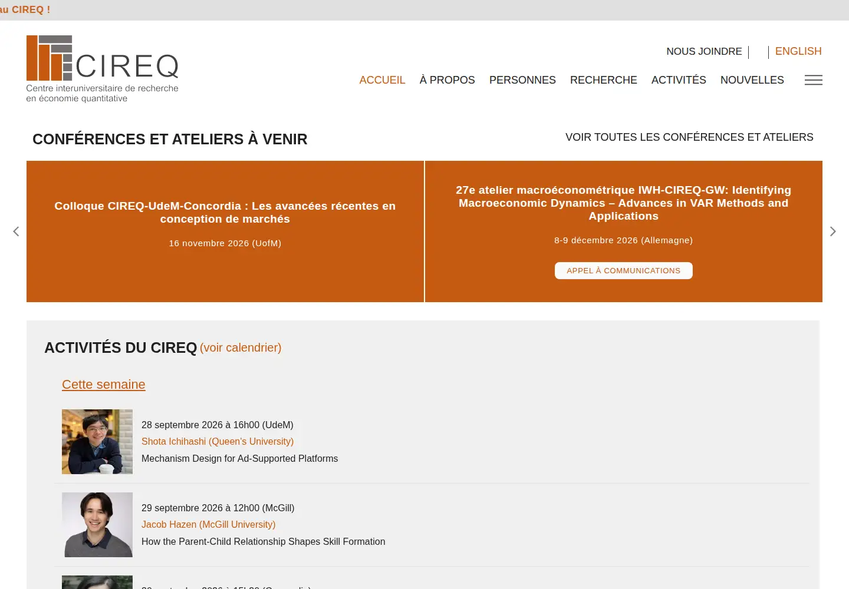This screenshot has width=849, height=589.
Task: Open the PERSONNES menu
Action: coord(522,80)
